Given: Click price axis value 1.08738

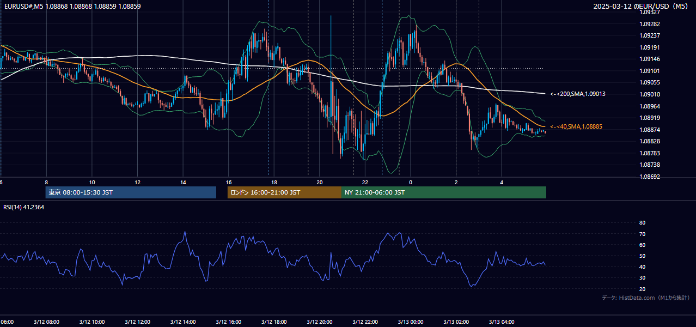Looking at the screenshot, I should click(x=649, y=165).
